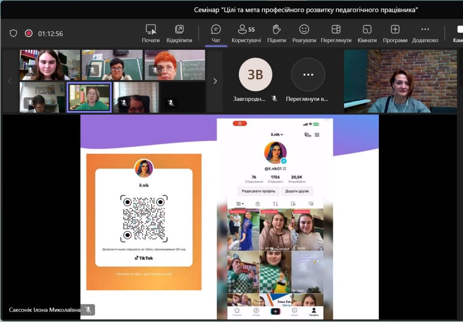Select the saved bookmarks tab in TikTok profile

tap(293, 204)
